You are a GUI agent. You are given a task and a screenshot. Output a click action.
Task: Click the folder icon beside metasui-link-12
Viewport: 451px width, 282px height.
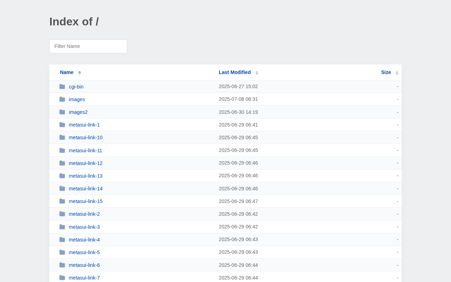coord(62,163)
